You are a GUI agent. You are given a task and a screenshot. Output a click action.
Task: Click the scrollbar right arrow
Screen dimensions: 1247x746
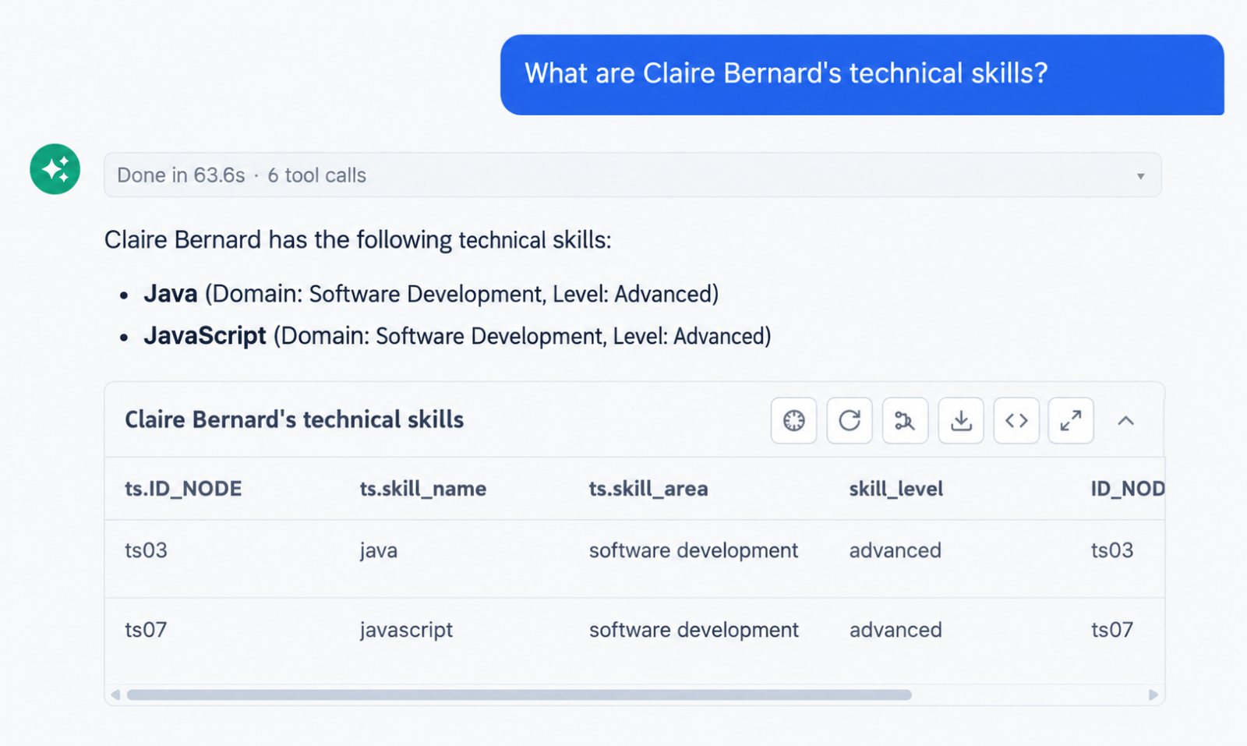[x=1153, y=695]
